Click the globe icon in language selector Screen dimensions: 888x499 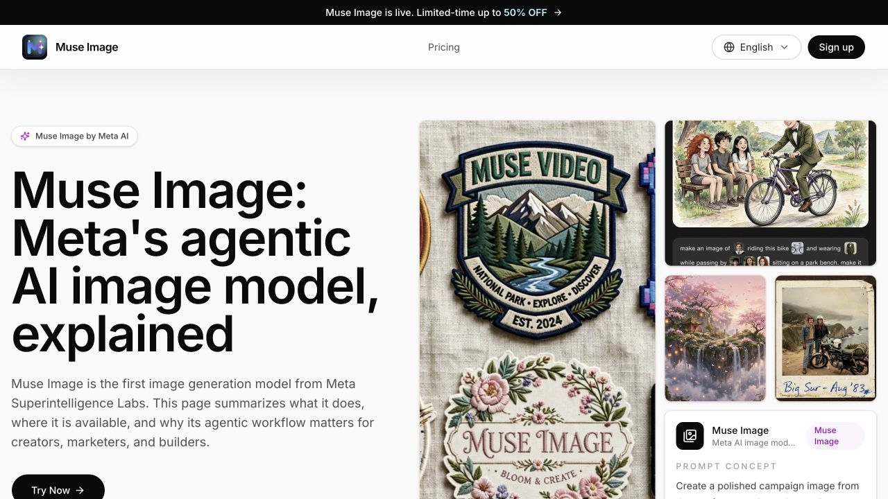[729, 47]
